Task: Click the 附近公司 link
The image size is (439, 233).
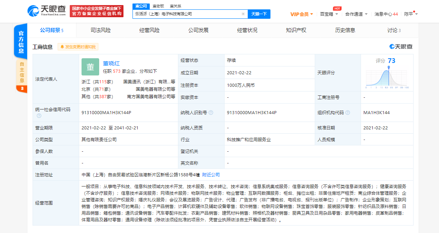Action: click(211, 175)
